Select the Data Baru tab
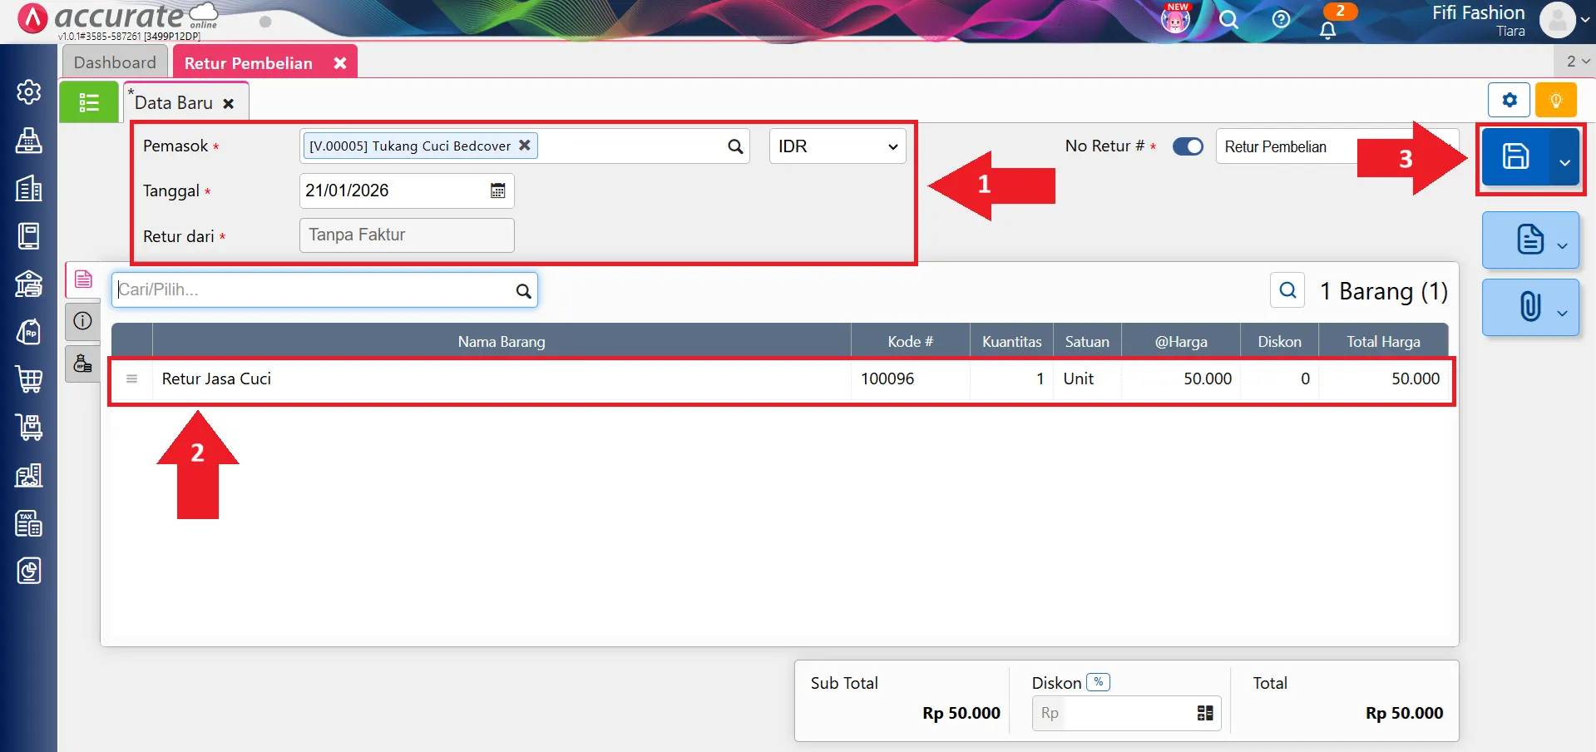The height and width of the screenshot is (752, 1596). 174,103
